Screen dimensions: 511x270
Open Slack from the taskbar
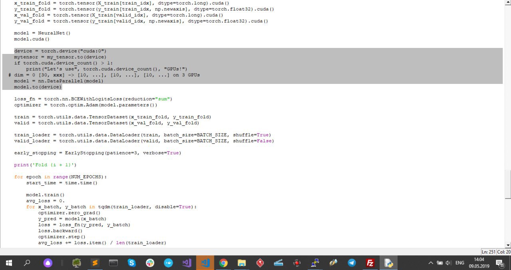click(x=150, y=263)
